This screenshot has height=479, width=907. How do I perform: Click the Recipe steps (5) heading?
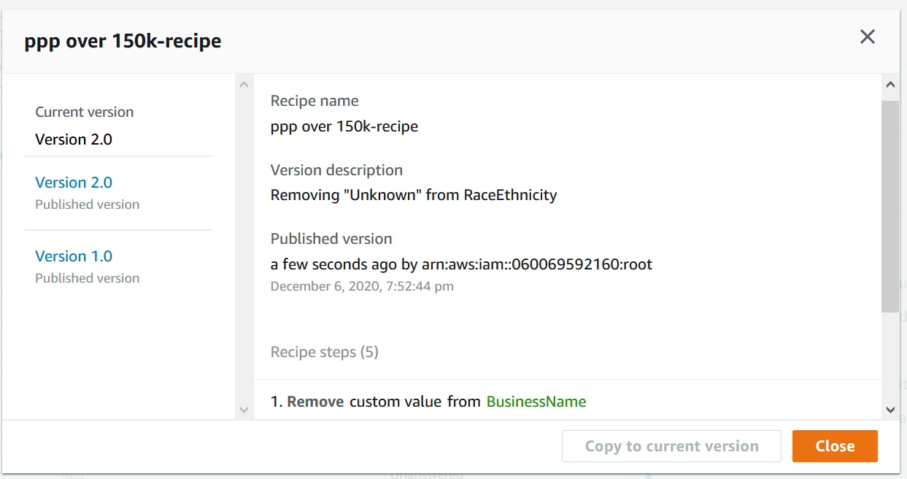[x=324, y=352]
